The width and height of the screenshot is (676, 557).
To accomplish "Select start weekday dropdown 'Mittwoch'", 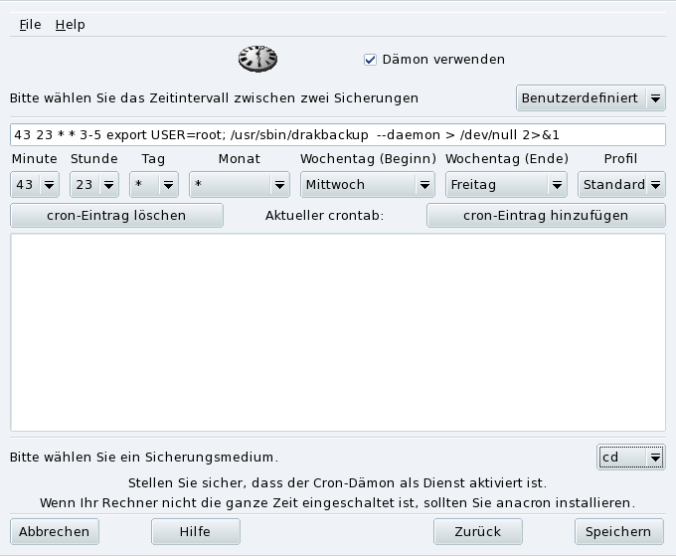I will [368, 185].
